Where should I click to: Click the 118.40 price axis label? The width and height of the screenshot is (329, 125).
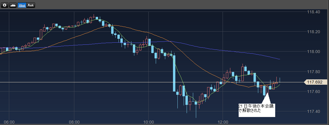[313, 12]
